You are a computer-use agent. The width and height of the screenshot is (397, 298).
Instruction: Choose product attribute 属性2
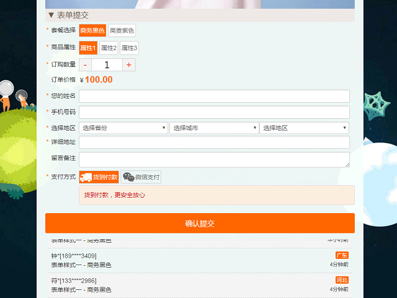[x=109, y=48]
